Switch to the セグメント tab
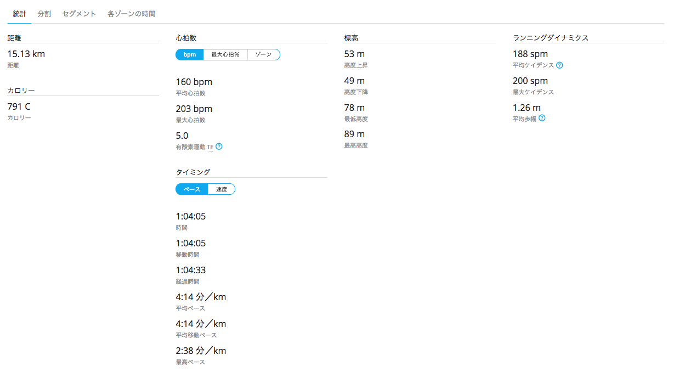The width and height of the screenshot is (696, 383). click(80, 14)
